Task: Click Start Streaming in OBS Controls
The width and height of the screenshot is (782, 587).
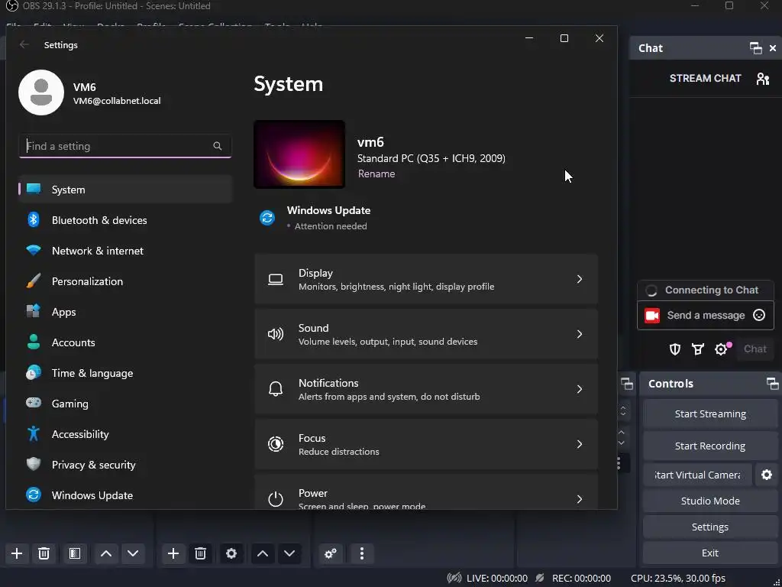Action: coord(710,413)
